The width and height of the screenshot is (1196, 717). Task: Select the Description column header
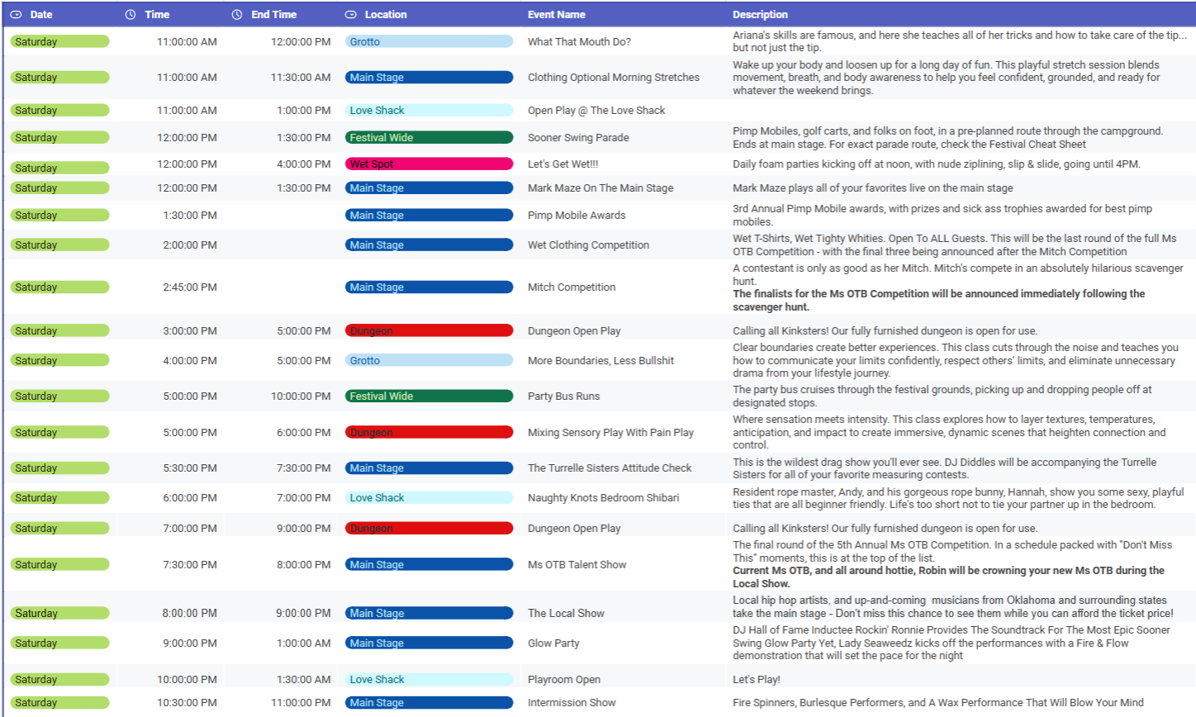pos(760,15)
